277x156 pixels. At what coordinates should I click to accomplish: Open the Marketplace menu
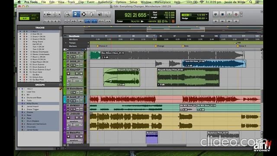click(163, 2)
